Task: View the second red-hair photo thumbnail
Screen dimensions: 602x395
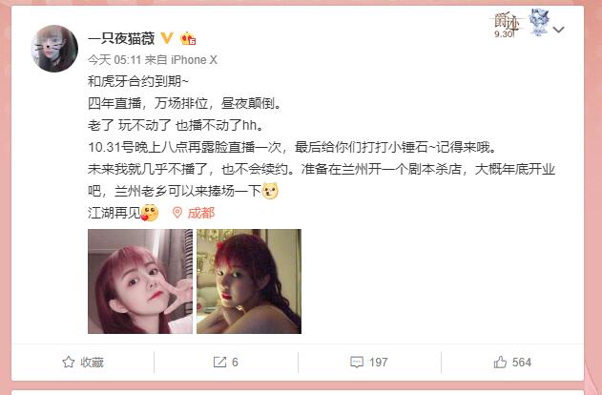Action: [249, 281]
